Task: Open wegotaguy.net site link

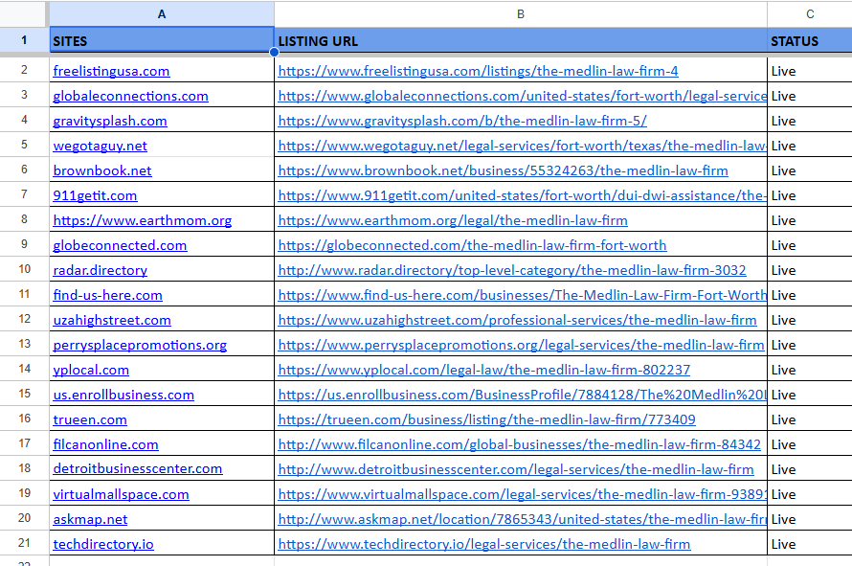Action: [x=100, y=147]
